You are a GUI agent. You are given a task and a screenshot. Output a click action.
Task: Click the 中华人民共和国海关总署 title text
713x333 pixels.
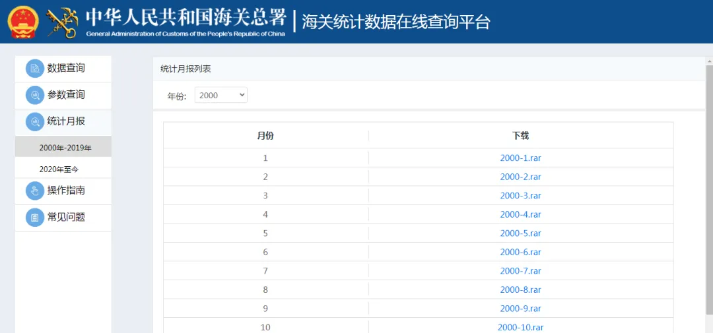tap(186, 18)
